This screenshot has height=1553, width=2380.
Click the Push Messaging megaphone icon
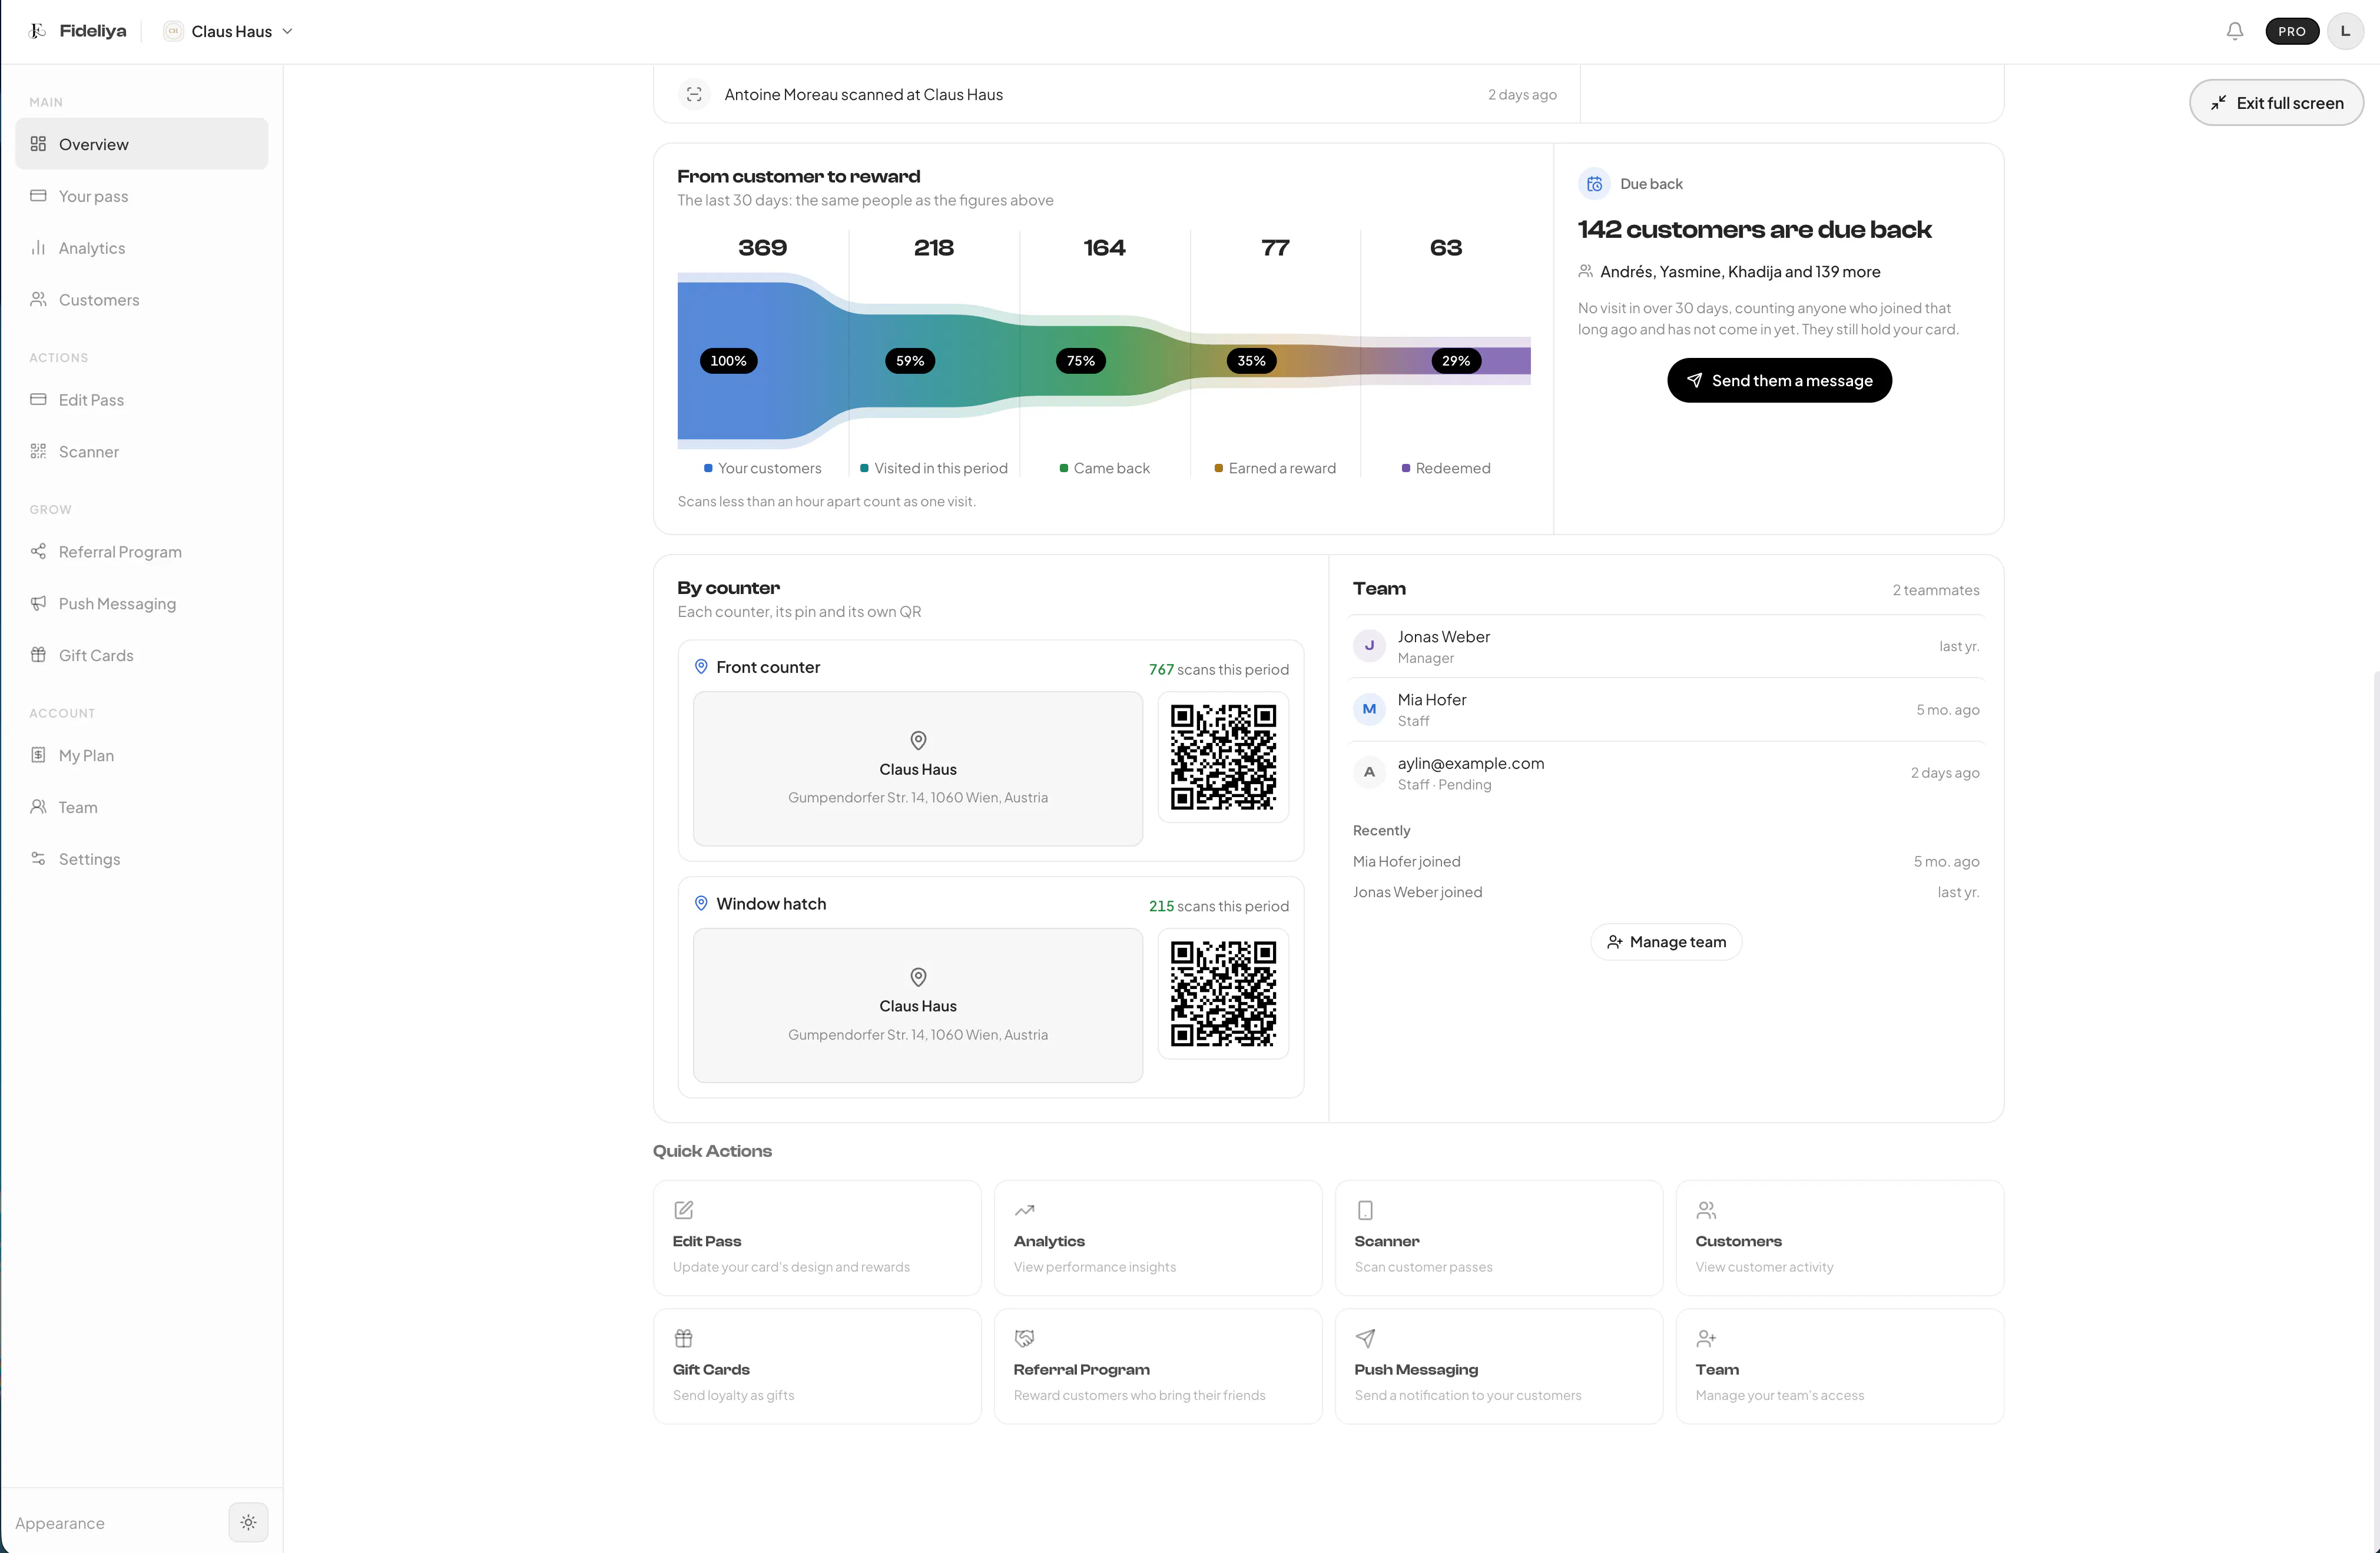(x=38, y=603)
